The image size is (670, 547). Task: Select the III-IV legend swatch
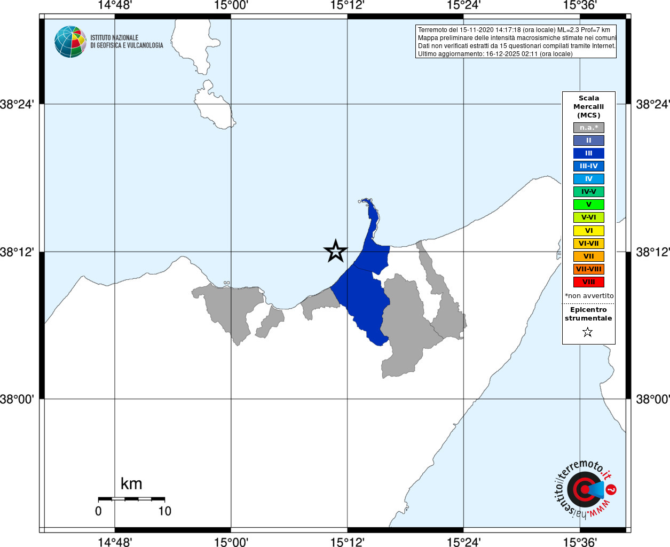589,166
